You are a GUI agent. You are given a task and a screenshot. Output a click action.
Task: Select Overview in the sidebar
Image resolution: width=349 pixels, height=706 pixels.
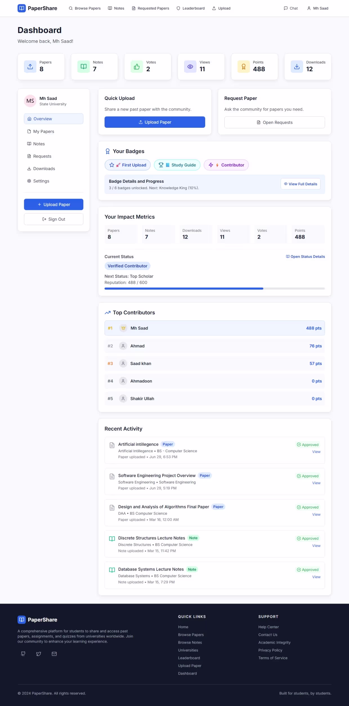[53, 119]
